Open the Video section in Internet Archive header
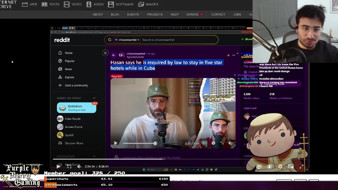This screenshot has width=338, height=190. tap(73, 4)
